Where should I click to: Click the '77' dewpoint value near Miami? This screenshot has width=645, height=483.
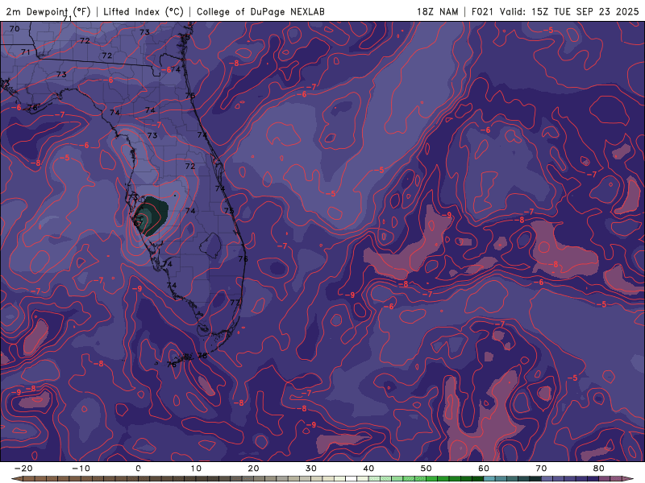235,303
